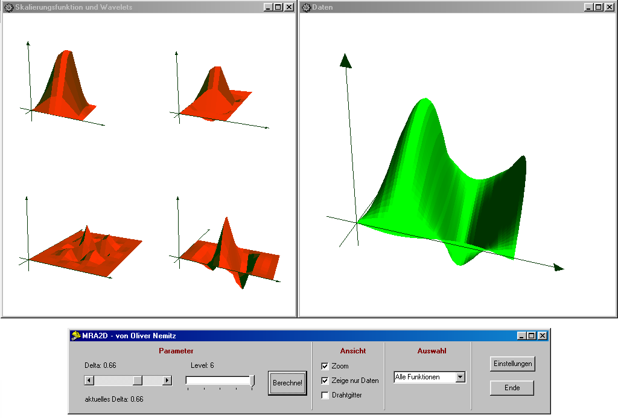Enable the Drahtgitter wireframe checkbox
This screenshot has height=418, width=618.
[x=325, y=395]
